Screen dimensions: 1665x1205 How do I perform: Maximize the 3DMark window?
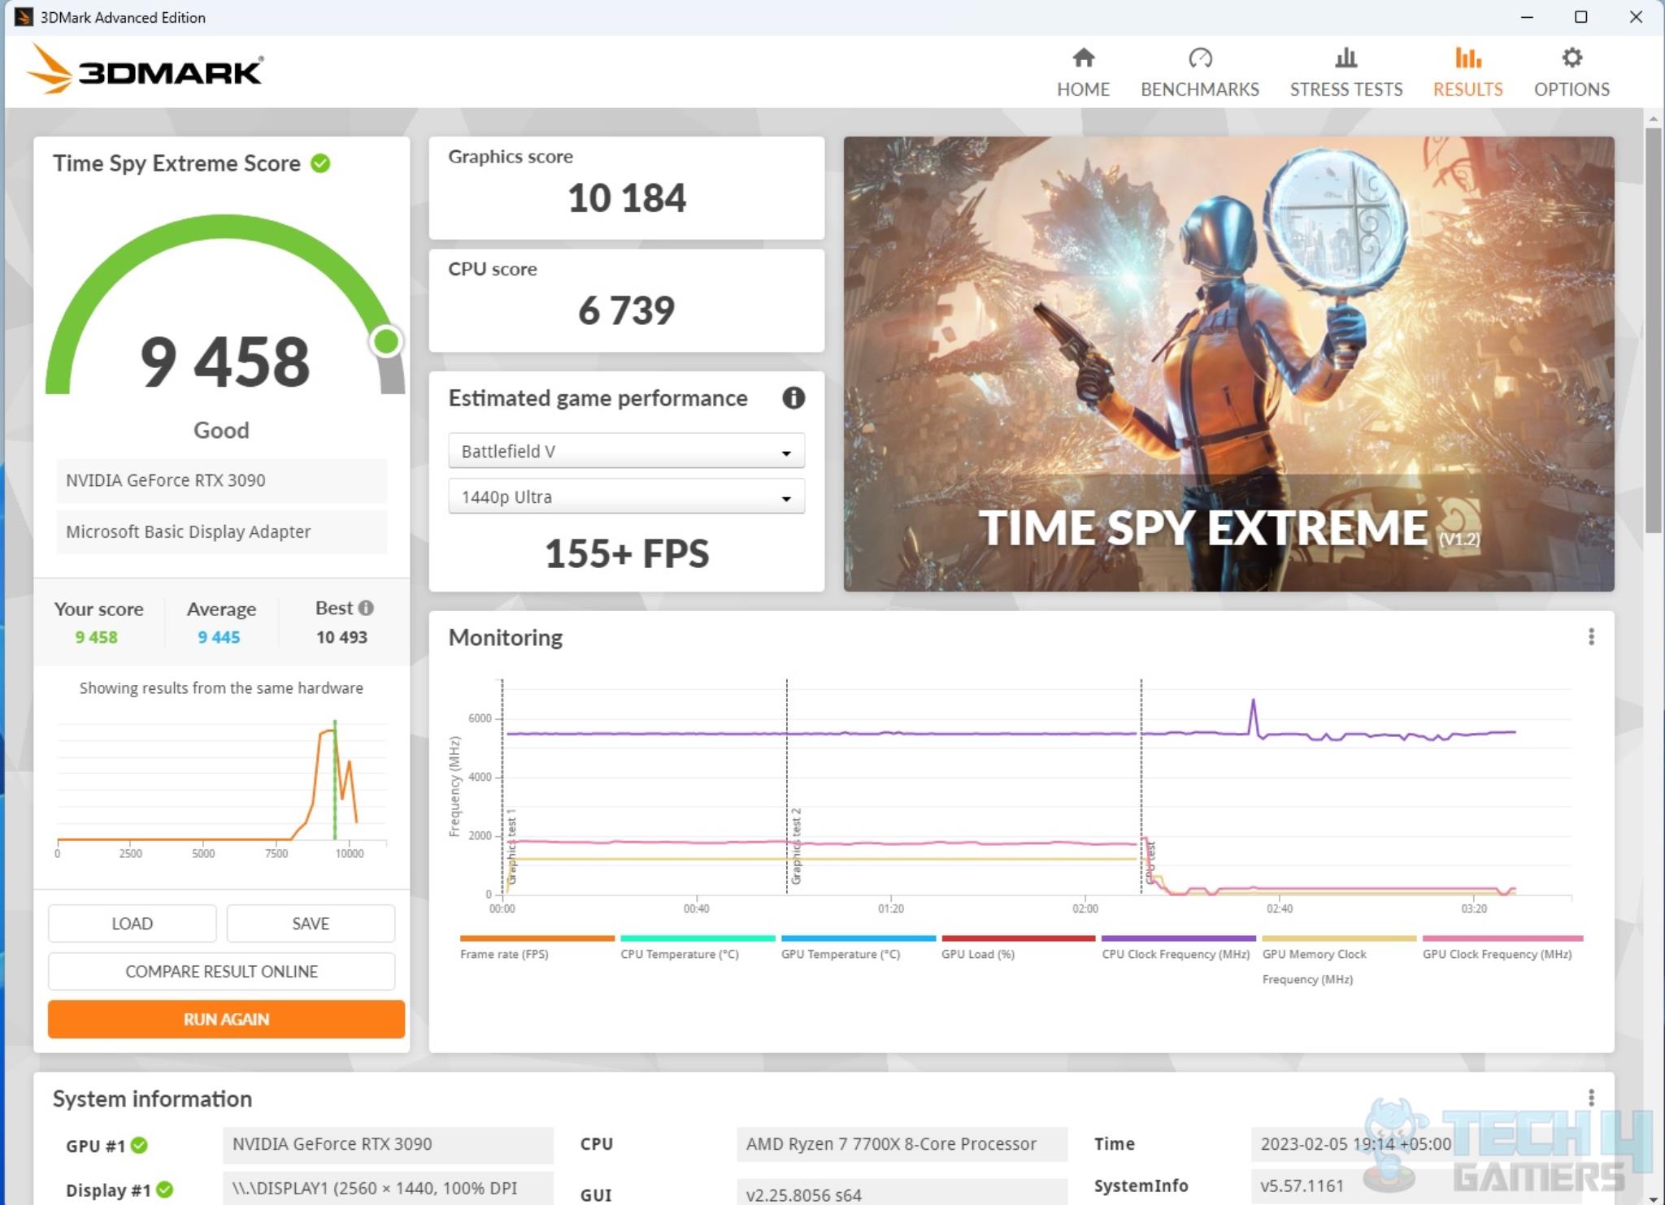(x=1580, y=17)
